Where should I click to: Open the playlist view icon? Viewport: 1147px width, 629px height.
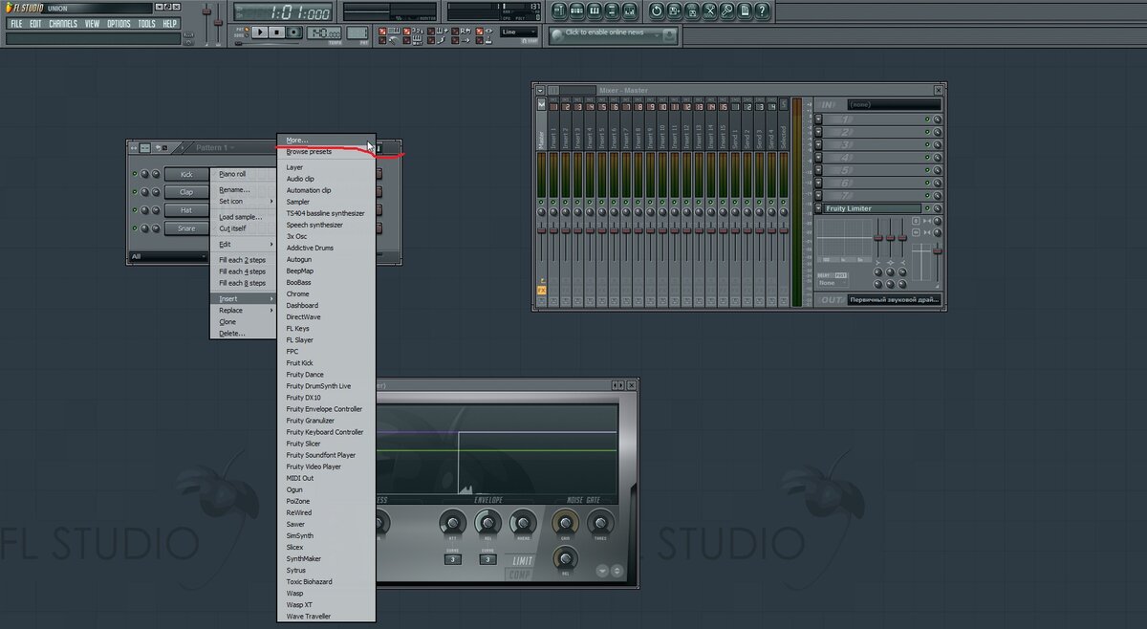pos(560,11)
